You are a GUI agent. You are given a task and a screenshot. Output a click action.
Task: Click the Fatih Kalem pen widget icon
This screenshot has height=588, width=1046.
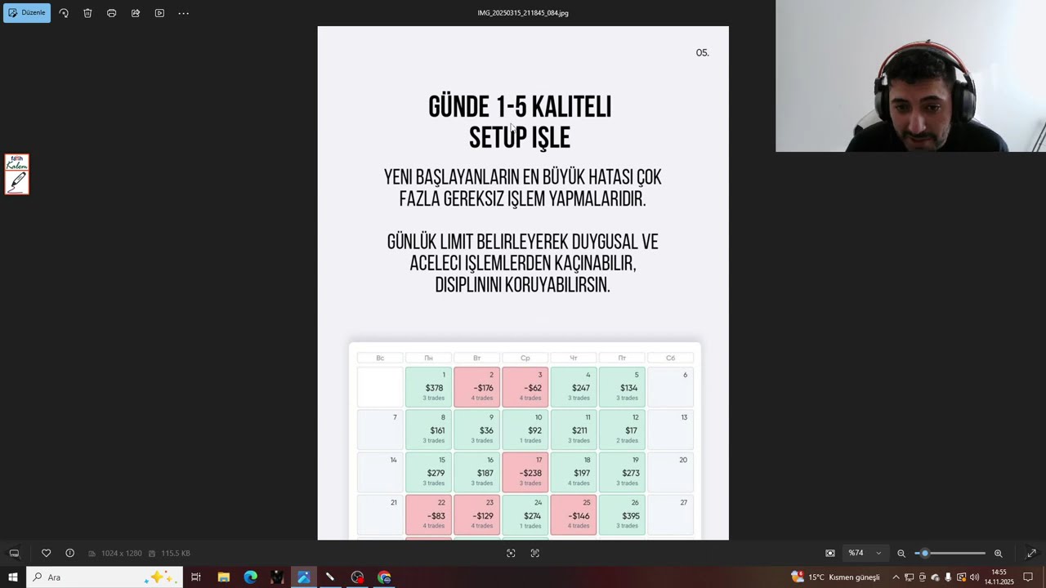click(x=16, y=174)
